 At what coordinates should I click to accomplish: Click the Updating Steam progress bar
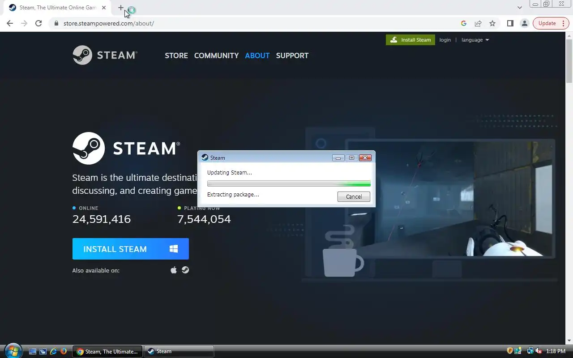click(x=289, y=183)
